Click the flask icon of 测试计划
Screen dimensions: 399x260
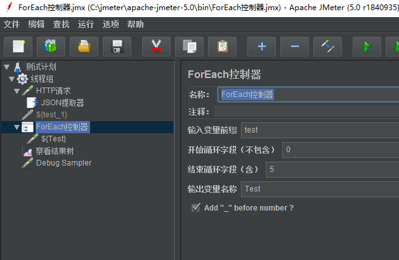pyautogui.click(x=17, y=67)
